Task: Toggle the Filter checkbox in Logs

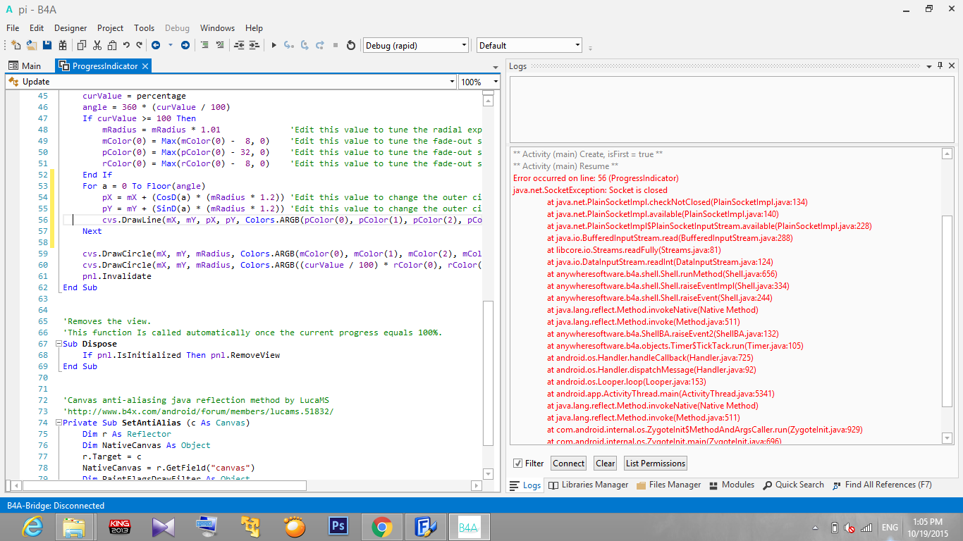Action: pos(518,464)
